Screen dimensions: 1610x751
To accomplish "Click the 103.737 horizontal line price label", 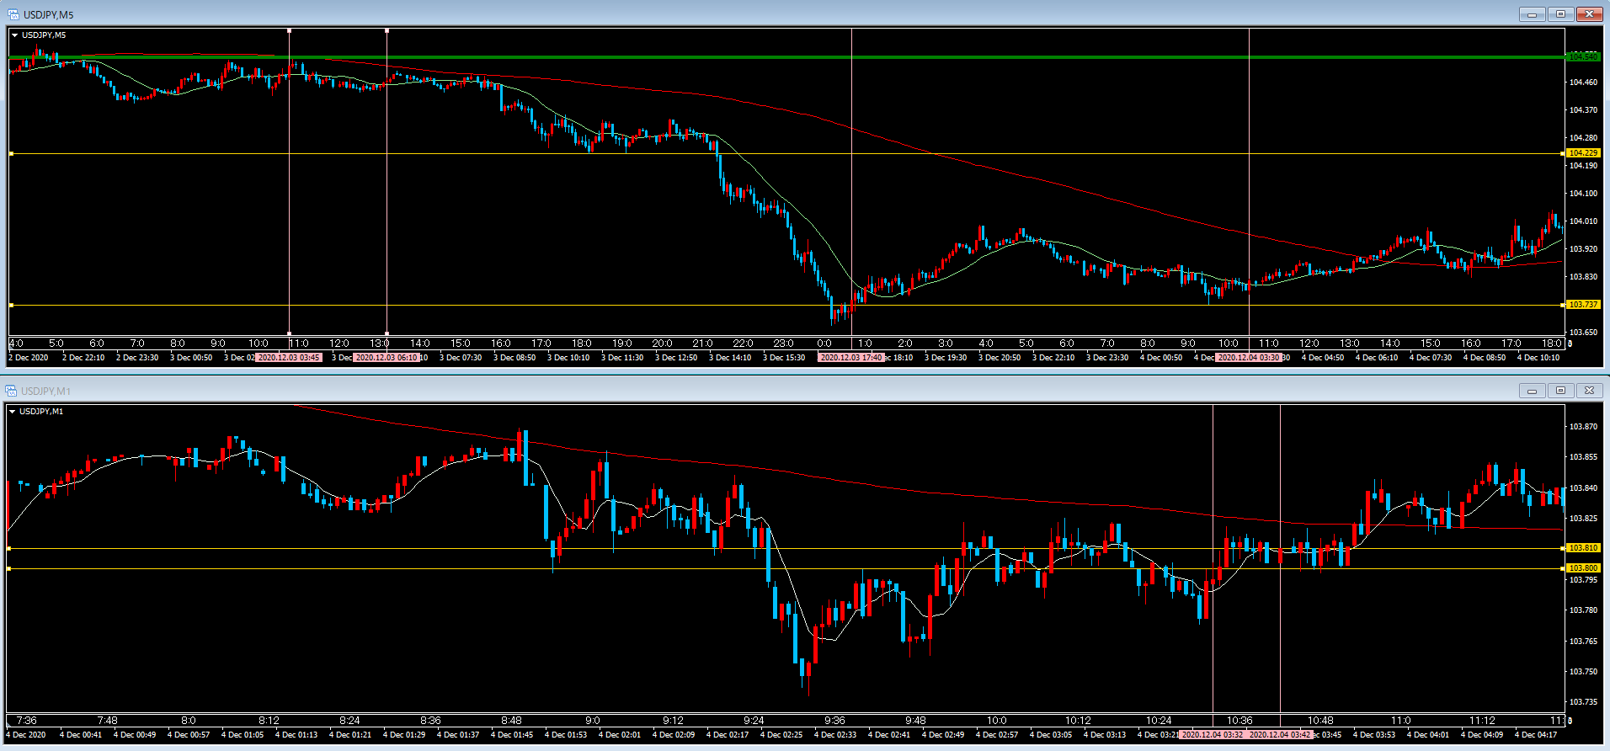I will pos(1583,305).
